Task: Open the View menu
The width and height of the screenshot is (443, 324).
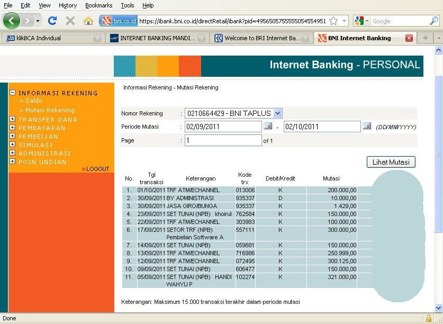Action: [44, 5]
